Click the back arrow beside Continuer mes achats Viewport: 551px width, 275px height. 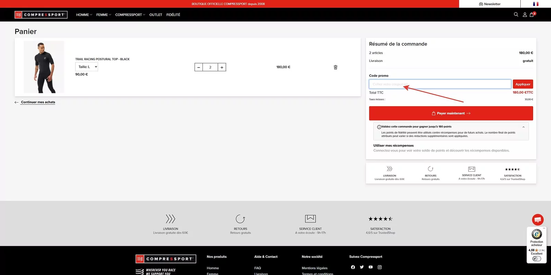tap(17, 102)
